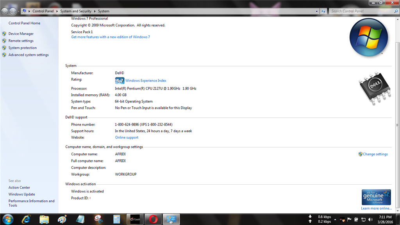Screen dimensions: 400x225
Task: Open Advanced system settings
Action: click(29, 55)
